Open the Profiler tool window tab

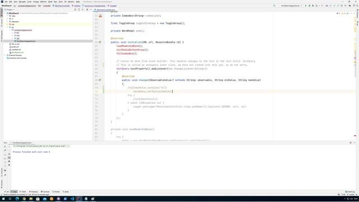click(x=56, y=192)
